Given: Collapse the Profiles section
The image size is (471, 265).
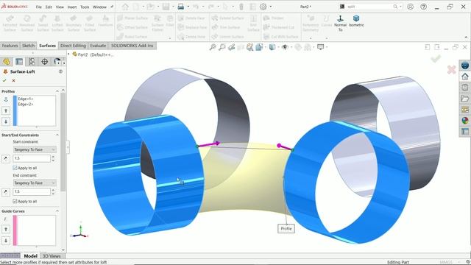Looking at the screenshot, I should click(x=57, y=91).
